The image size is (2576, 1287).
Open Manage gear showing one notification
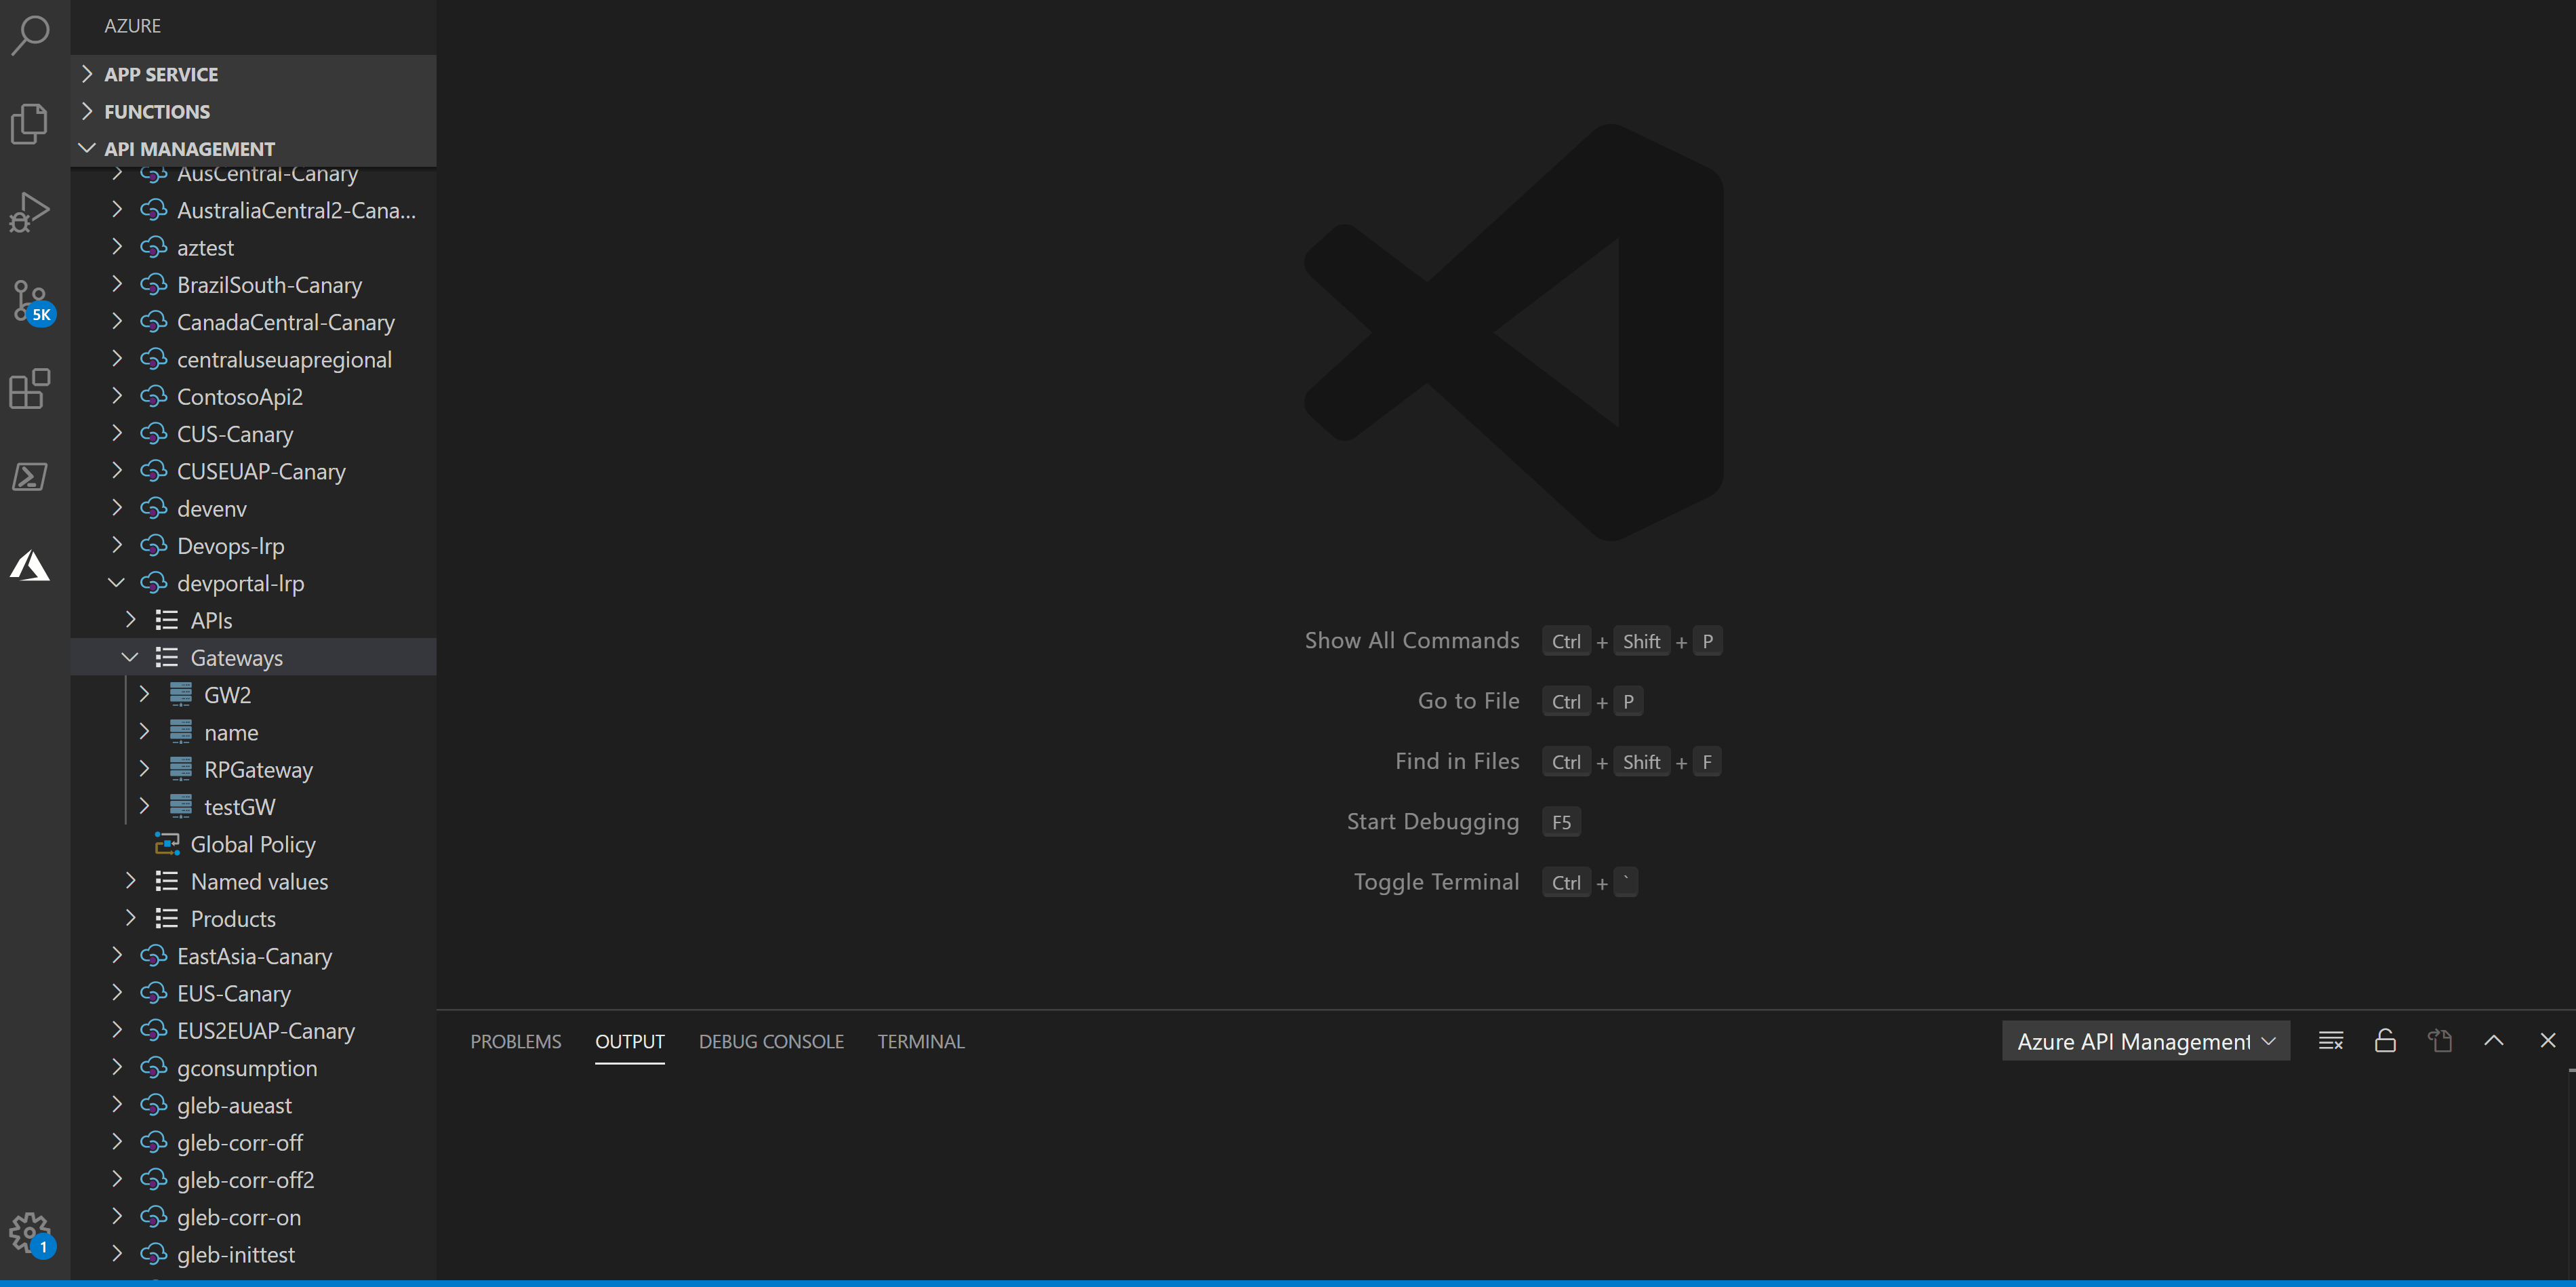pyautogui.click(x=30, y=1232)
